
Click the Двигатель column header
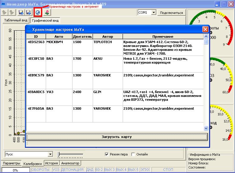(x=83, y=37)
